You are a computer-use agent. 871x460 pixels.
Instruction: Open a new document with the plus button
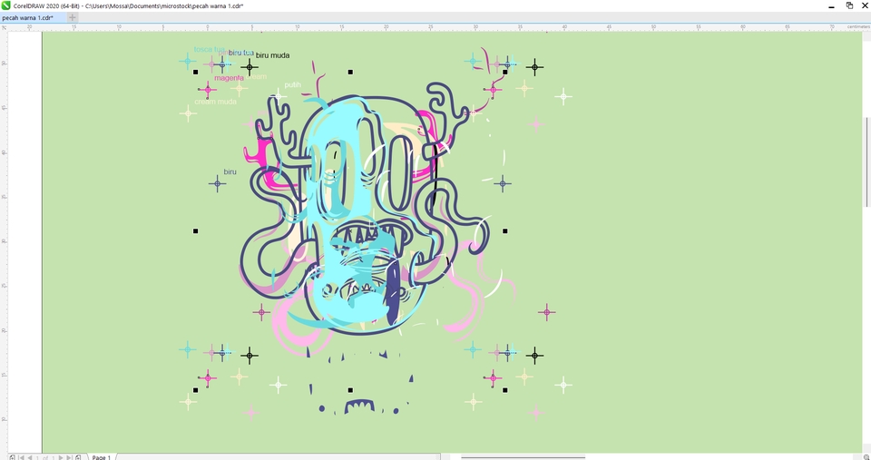point(73,17)
